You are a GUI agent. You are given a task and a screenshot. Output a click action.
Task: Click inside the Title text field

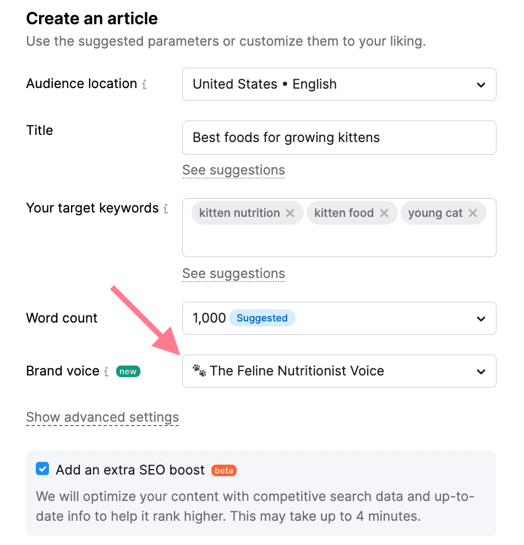click(339, 138)
